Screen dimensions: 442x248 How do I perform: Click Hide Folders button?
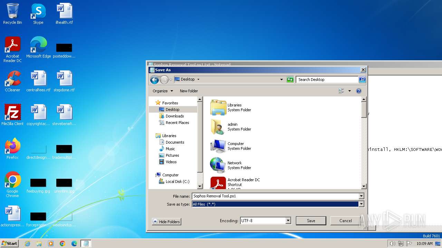point(166,222)
